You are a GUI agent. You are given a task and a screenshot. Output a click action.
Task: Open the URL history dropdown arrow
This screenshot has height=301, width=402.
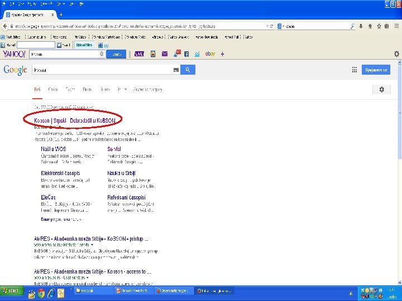[267, 26]
